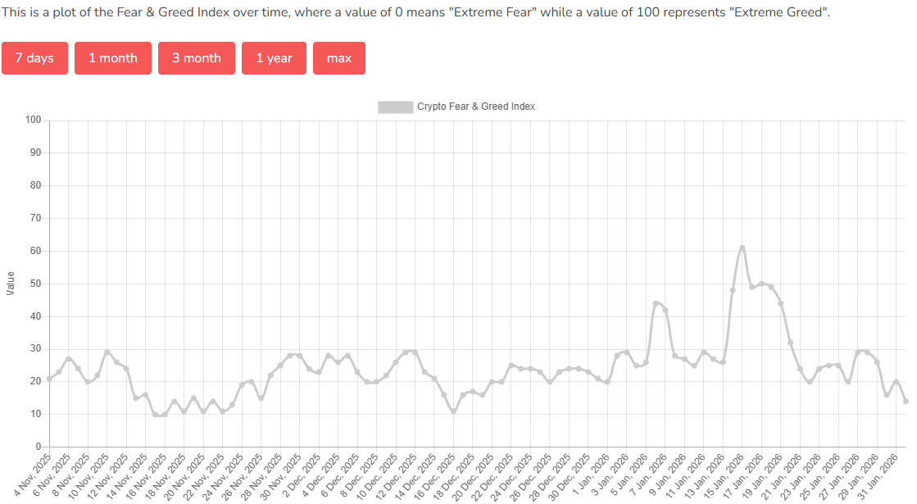Select the "max" time range button
The height and width of the screenshot is (504, 917).
338,57
